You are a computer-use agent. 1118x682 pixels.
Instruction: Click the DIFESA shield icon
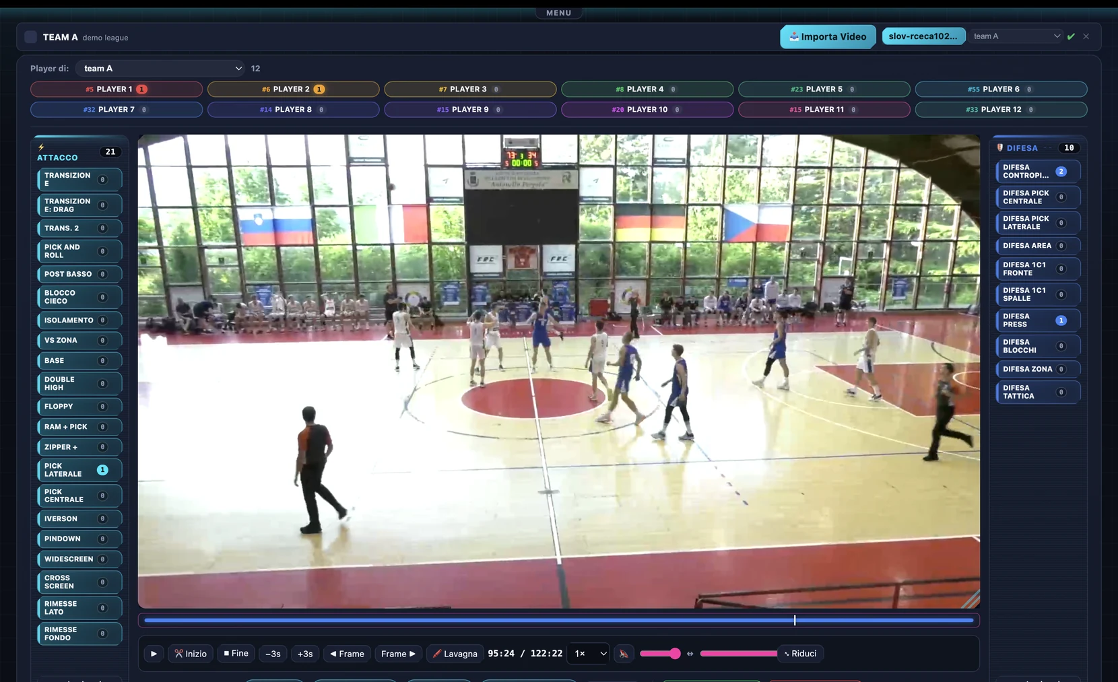click(1000, 147)
